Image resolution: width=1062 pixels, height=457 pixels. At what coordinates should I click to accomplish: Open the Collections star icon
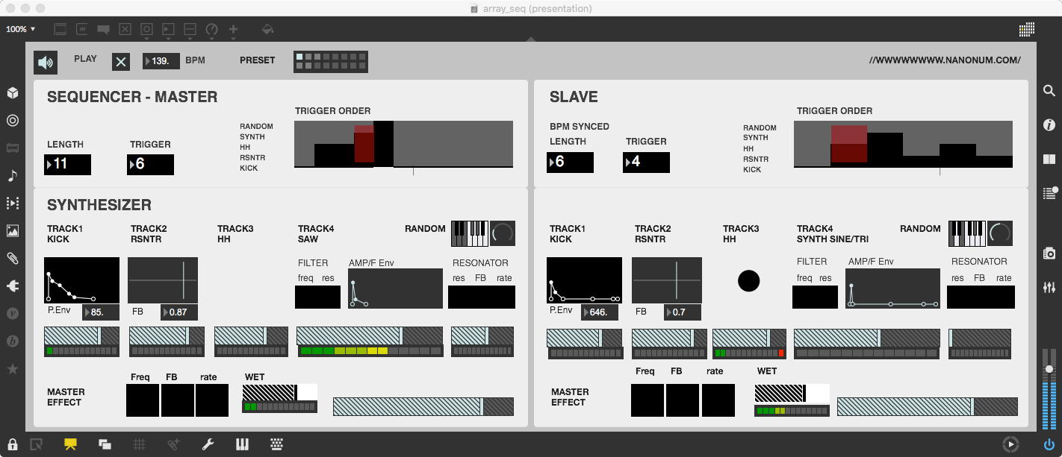[x=13, y=368]
